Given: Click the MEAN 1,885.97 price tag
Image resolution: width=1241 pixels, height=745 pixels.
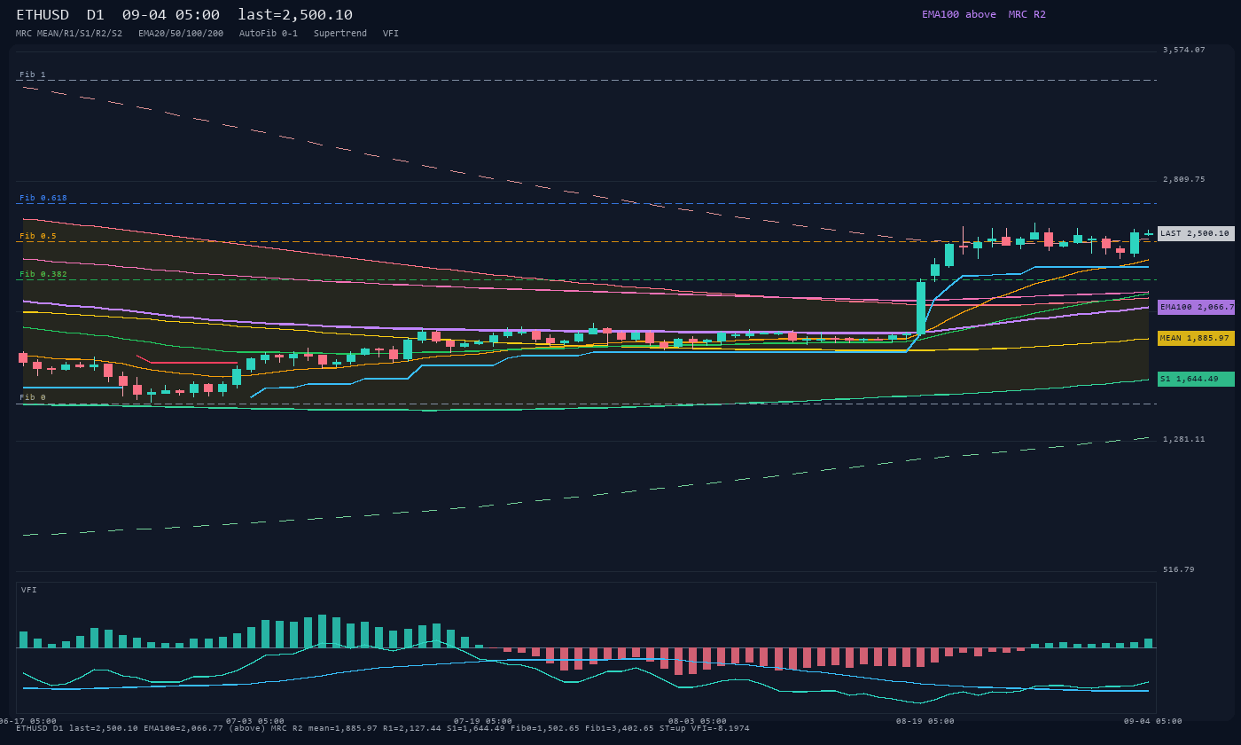Looking at the screenshot, I should [1196, 338].
